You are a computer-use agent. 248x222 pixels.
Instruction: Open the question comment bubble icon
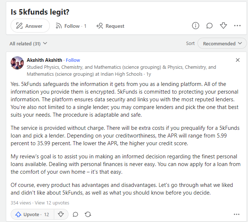(210, 26)
